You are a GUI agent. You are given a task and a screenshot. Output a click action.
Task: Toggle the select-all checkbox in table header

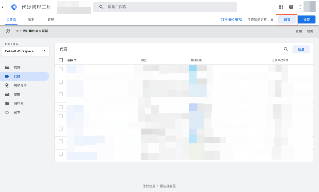[61, 60]
